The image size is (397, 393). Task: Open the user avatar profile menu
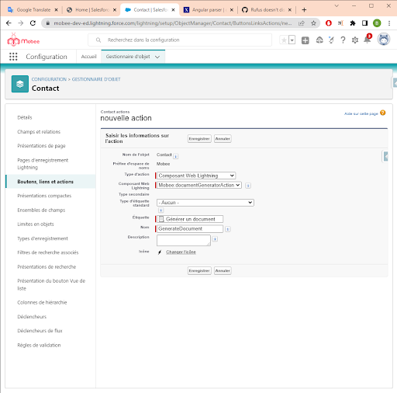click(x=384, y=40)
